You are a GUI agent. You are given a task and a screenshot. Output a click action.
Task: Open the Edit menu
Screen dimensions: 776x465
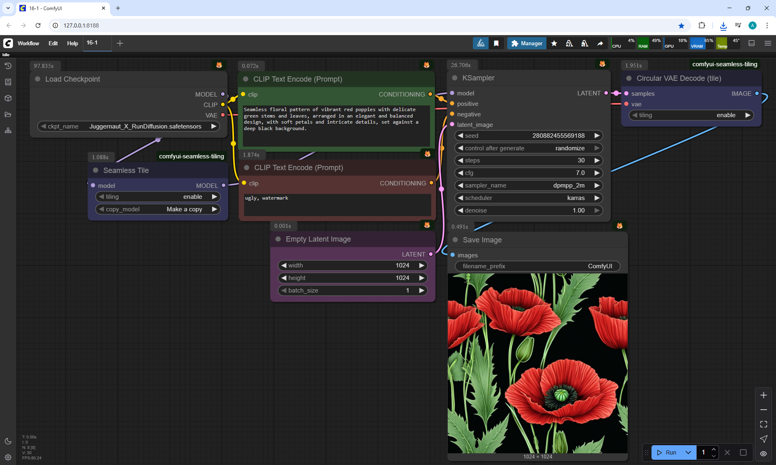coord(53,43)
